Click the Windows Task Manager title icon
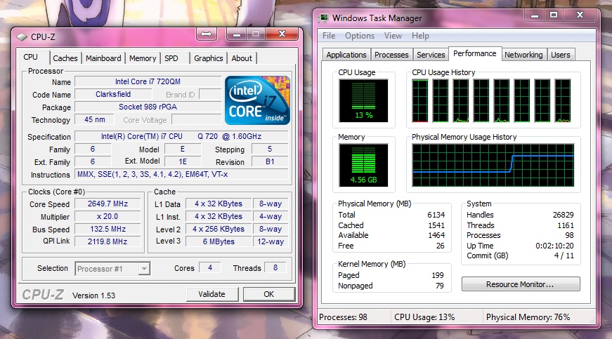Screen dimensions: 612x339 [x=323, y=18]
